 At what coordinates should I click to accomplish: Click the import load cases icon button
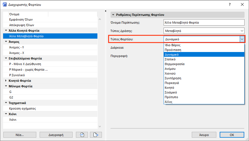pos(82,135)
